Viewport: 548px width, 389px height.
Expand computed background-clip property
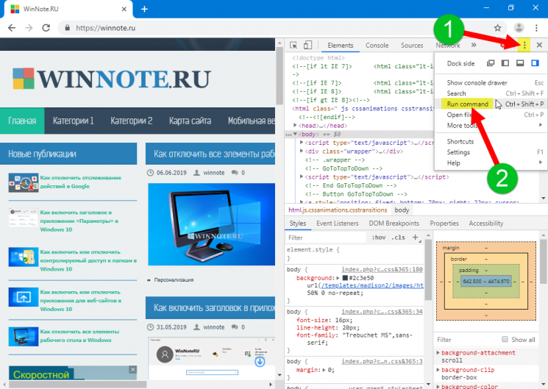pos(438,369)
